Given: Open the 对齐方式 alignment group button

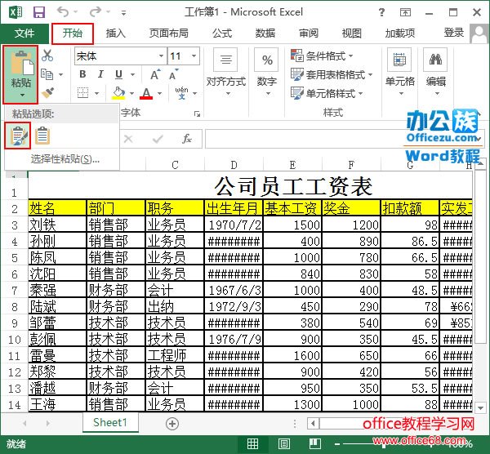Looking at the screenshot, I should [x=226, y=73].
